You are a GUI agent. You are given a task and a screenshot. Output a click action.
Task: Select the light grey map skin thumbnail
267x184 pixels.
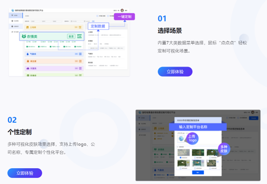point(184,153)
